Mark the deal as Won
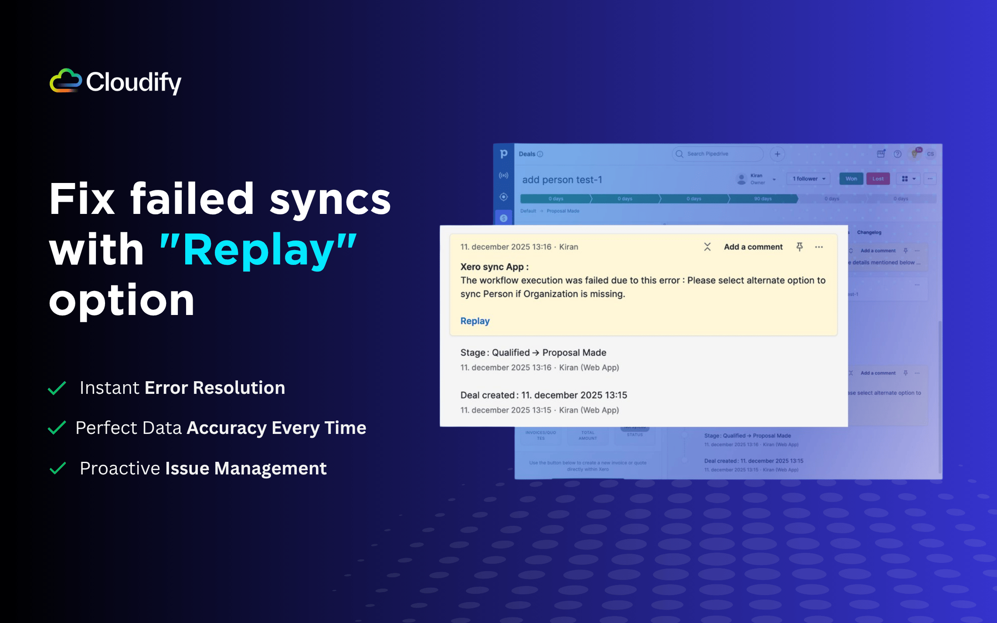997x623 pixels. pyautogui.click(x=851, y=179)
